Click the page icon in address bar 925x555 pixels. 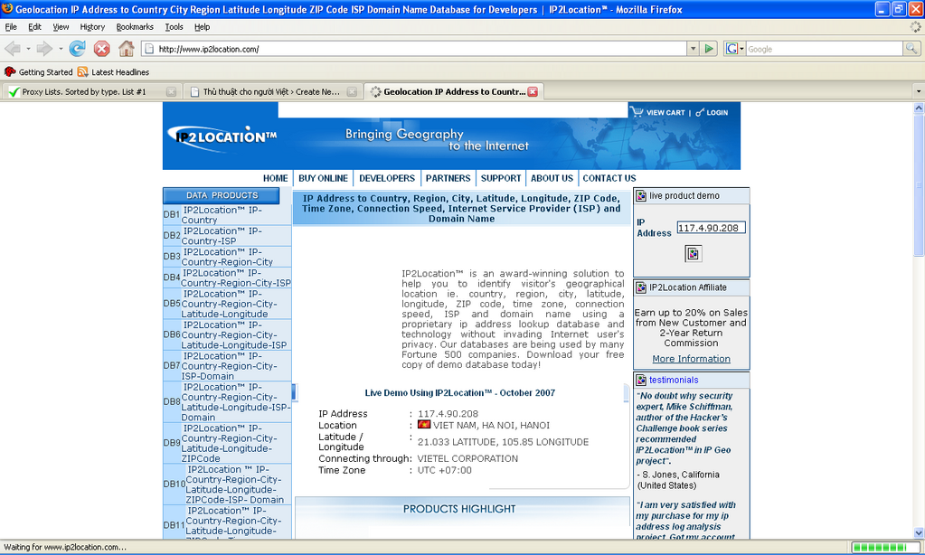point(149,49)
